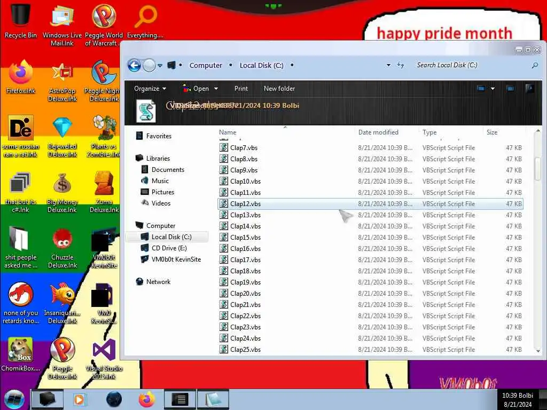Select the Clap10.vbs file icon
The image size is (547, 410).
tap(224, 182)
